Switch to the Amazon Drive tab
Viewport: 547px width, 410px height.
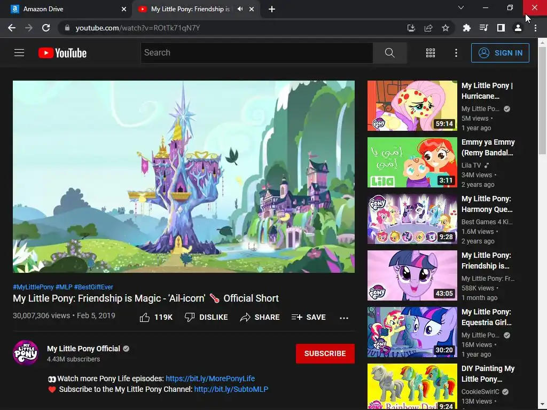(66, 9)
